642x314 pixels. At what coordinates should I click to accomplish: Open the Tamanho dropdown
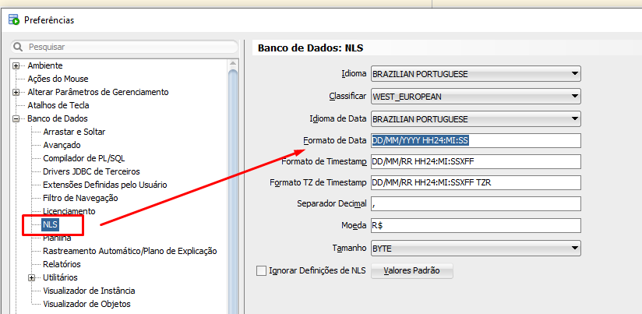click(476, 248)
